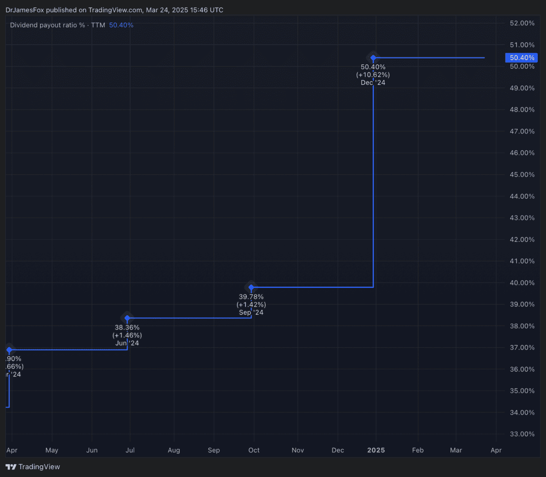546x477 pixels.
Task: Click the 40.00% level on the price scale
Action: click(x=522, y=282)
